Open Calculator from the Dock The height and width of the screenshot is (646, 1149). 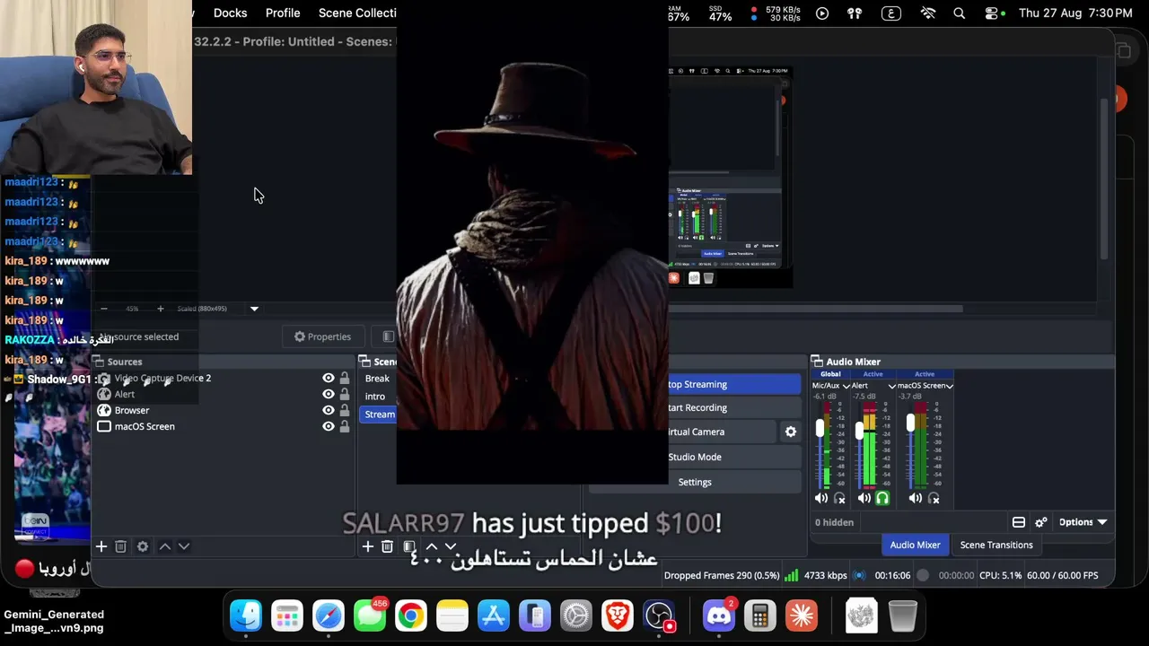[x=760, y=615]
